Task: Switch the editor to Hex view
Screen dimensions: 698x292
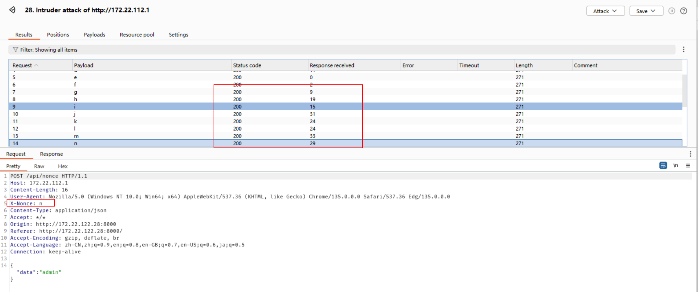Action: pos(63,166)
